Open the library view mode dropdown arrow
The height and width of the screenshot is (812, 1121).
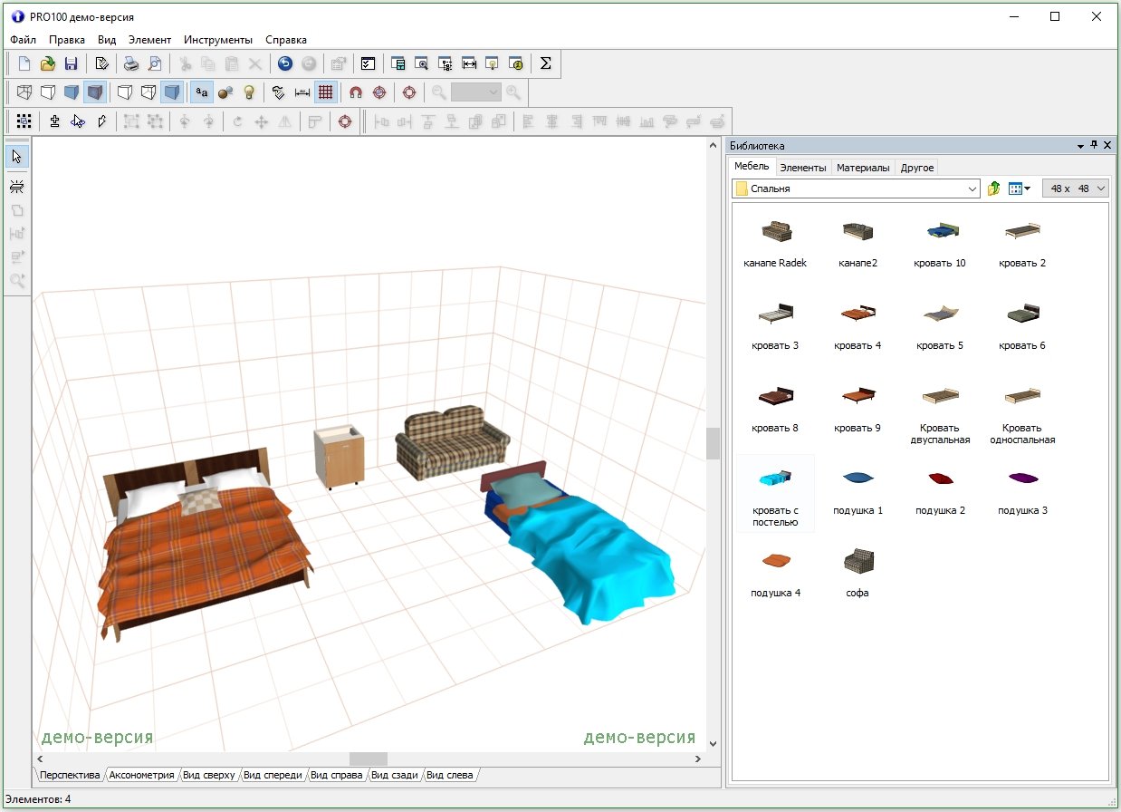coord(1028,188)
